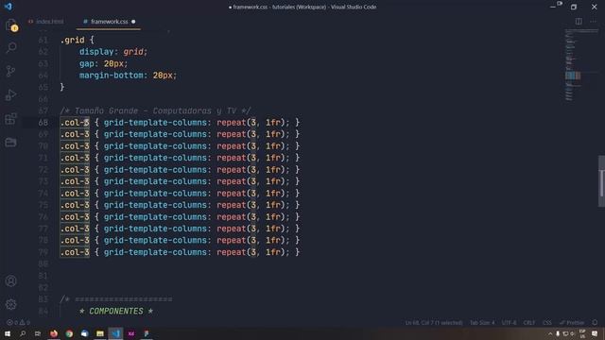The height and width of the screenshot is (340, 605).
Task: Show hidden system tray icons
Action: pyautogui.click(x=550, y=333)
